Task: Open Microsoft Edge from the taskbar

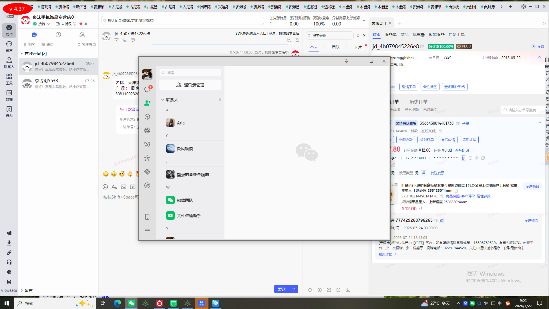Action: point(117,303)
